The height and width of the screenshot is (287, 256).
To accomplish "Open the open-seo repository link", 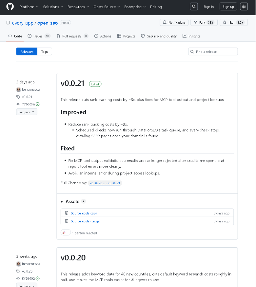I will click(48, 23).
